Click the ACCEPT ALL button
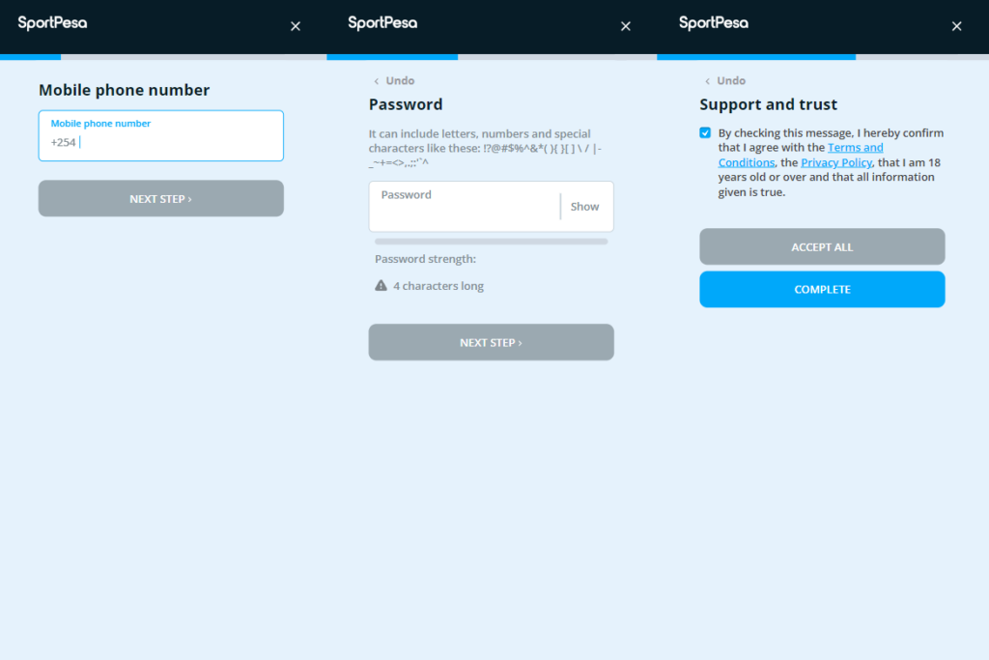Screen dimensions: 989x660 (x=822, y=246)
